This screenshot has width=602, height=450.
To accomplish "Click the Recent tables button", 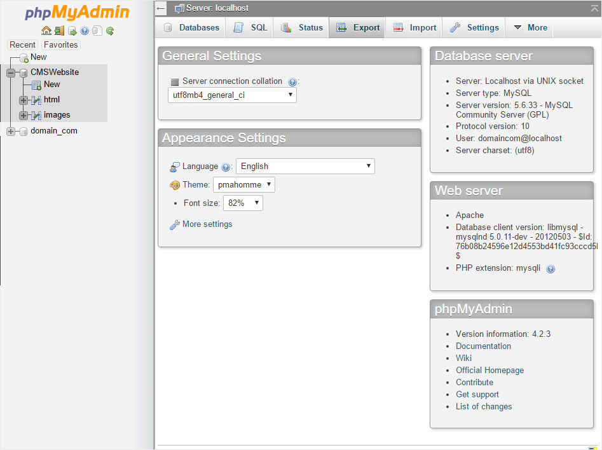I will click(x=22, y=45).
